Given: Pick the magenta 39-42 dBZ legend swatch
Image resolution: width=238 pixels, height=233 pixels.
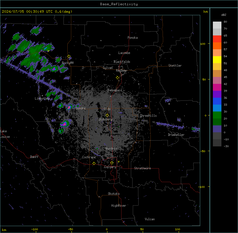Looking at the screenshot, I should 217,87.
